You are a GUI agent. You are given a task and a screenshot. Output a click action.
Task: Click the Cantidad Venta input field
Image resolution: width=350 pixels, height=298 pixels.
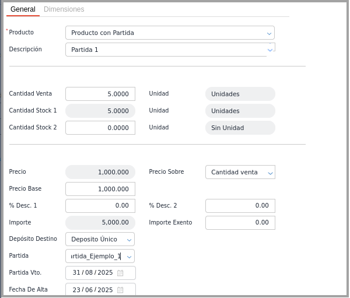click(x=100, y=94)
